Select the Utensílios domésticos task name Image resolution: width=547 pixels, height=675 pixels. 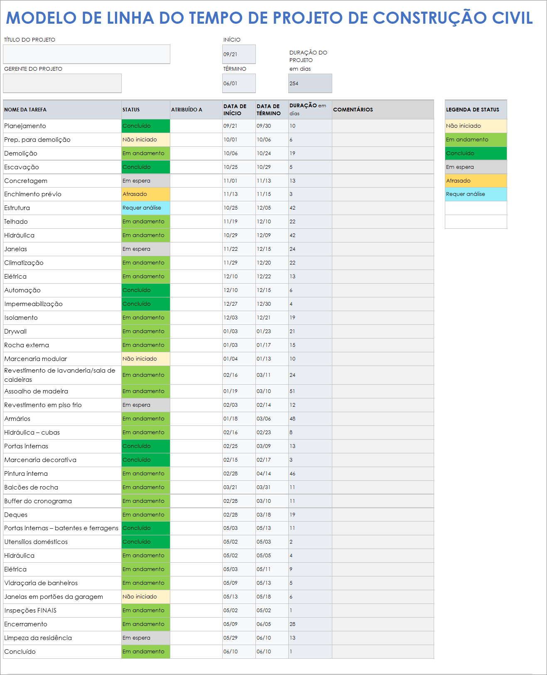[x=62, y=542]
